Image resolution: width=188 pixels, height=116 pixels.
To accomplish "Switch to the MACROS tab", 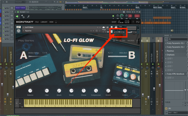I will point(131,41).
